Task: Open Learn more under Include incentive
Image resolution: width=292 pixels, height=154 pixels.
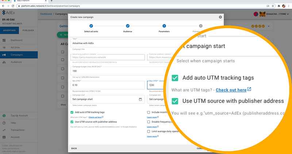Action: tap(153, 117)
